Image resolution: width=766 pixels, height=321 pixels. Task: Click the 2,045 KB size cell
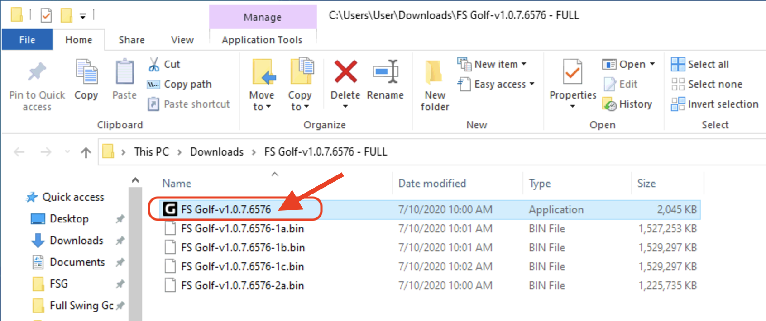677,210
